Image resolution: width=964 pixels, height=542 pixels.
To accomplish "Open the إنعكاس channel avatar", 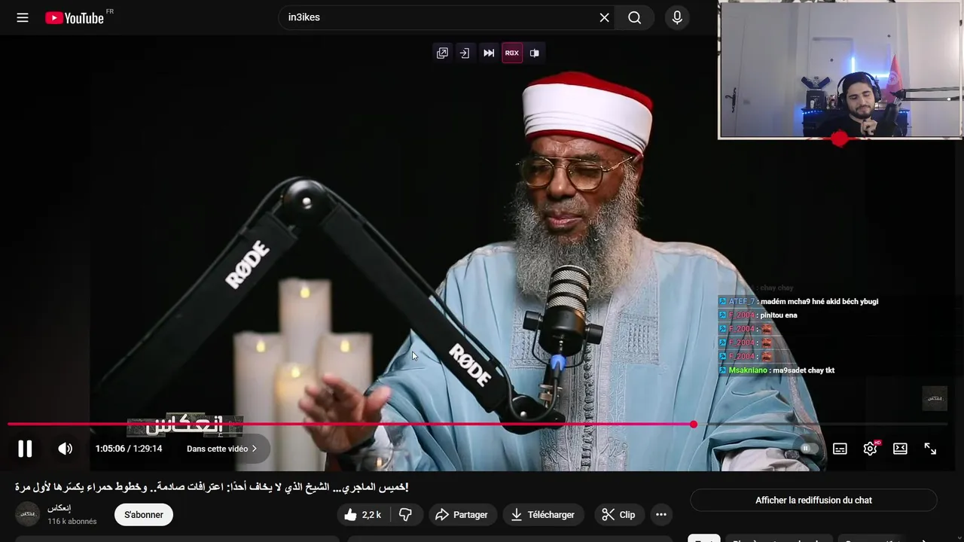I will pos(28,514).
